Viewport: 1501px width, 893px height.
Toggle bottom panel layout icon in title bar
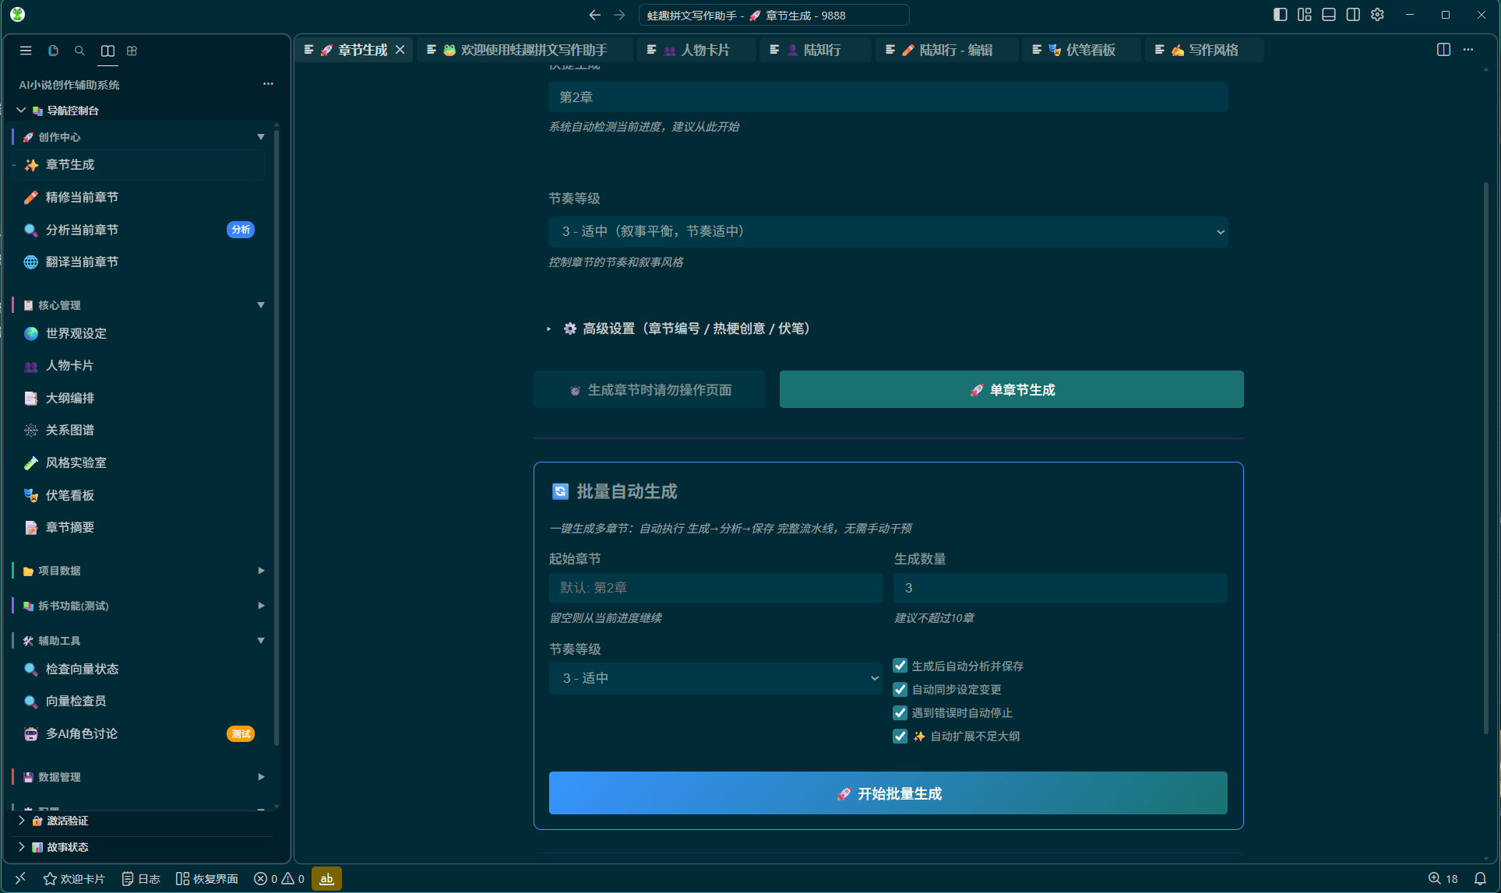click(x=1329, y=15)
